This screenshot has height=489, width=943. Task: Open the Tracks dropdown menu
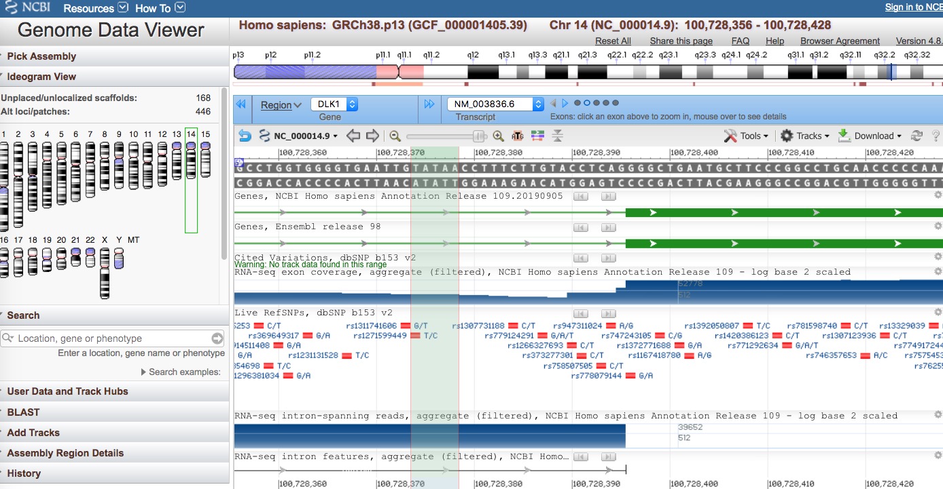(x=805, y=136)
